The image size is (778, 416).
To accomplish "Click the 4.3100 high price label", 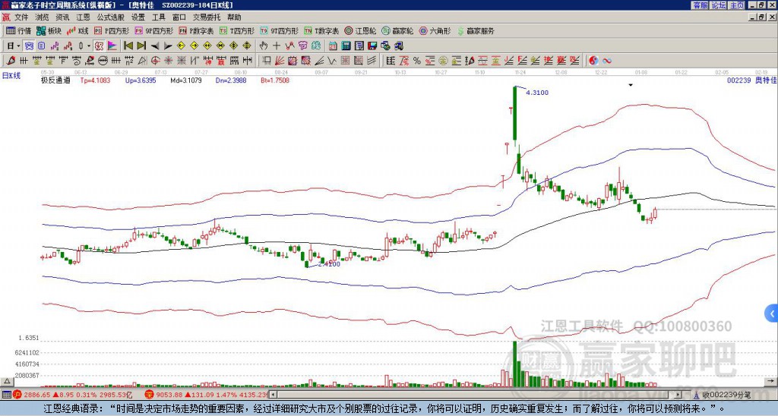I will point(537,93).
